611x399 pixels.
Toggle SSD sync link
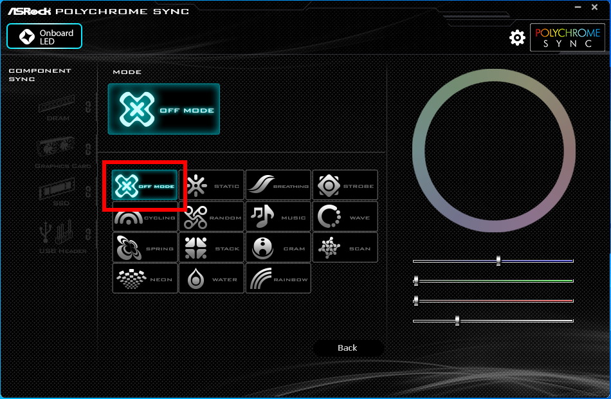pyautogui.click(x=89, y=192)
